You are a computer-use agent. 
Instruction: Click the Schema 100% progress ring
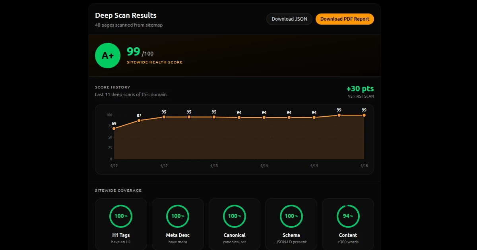pos(291,216)
